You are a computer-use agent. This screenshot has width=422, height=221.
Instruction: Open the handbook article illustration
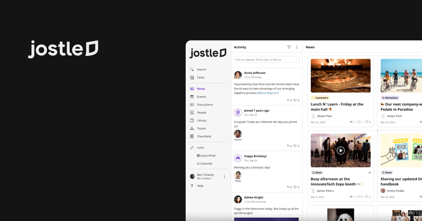tap(401, 150)
